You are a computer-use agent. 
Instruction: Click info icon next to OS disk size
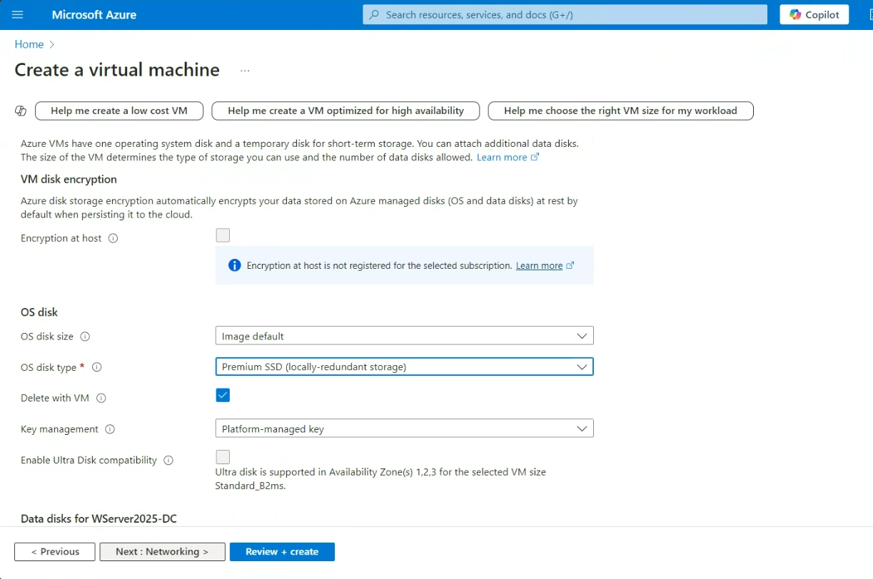tap(85, 337)
